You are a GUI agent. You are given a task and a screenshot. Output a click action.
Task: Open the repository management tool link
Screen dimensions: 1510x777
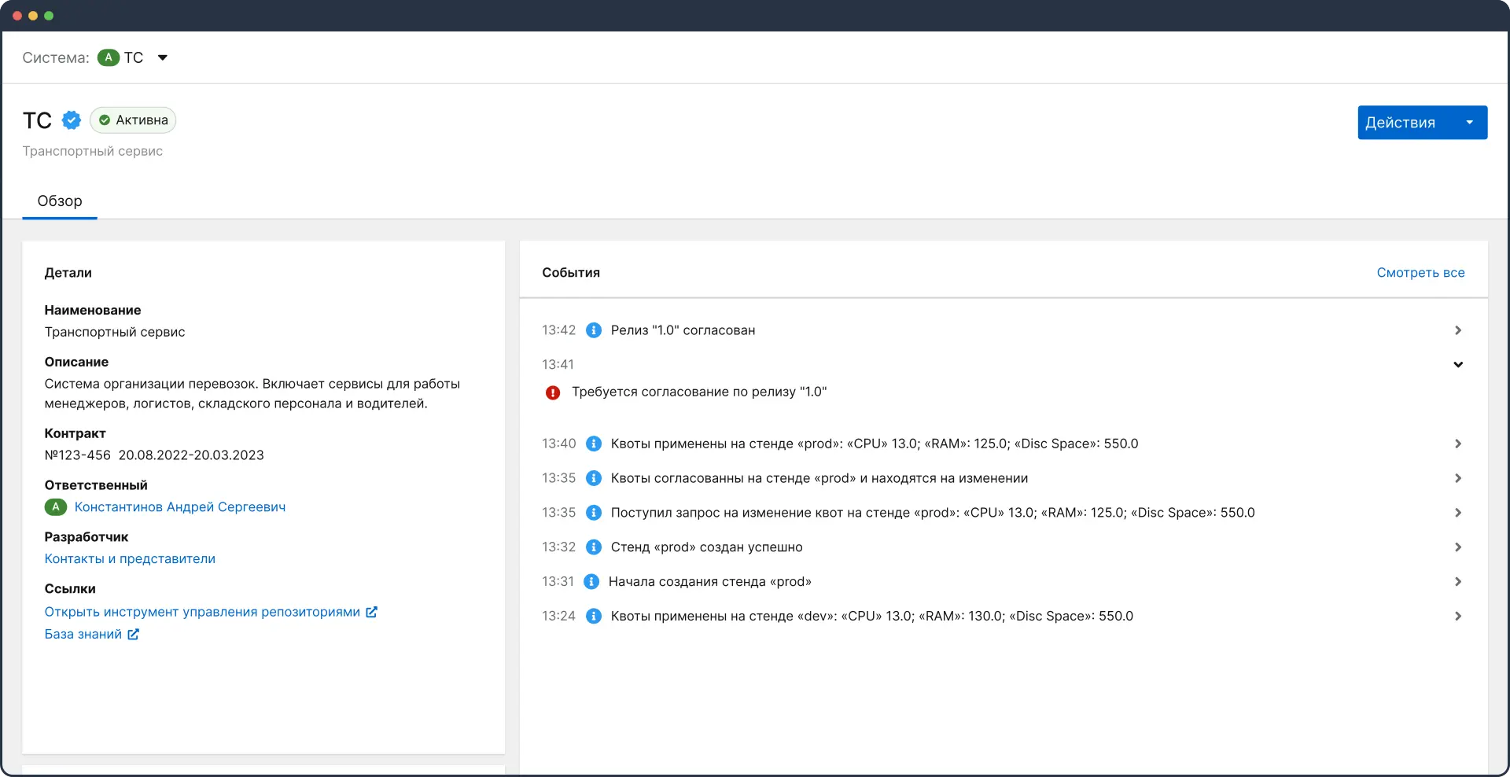coord(202,612)
